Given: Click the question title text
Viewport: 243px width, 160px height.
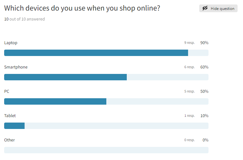Looking at the screenshot, I should (82, 8).
